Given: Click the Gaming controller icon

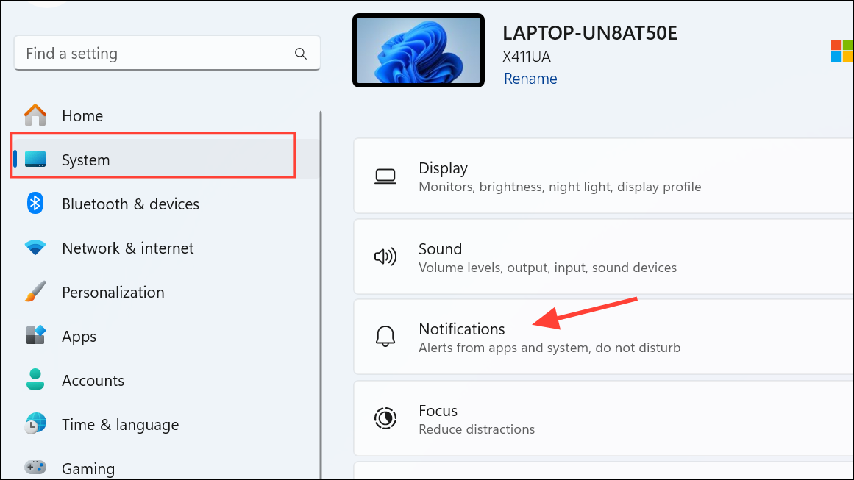Looking at the screenshot, I should coord(35,468).
